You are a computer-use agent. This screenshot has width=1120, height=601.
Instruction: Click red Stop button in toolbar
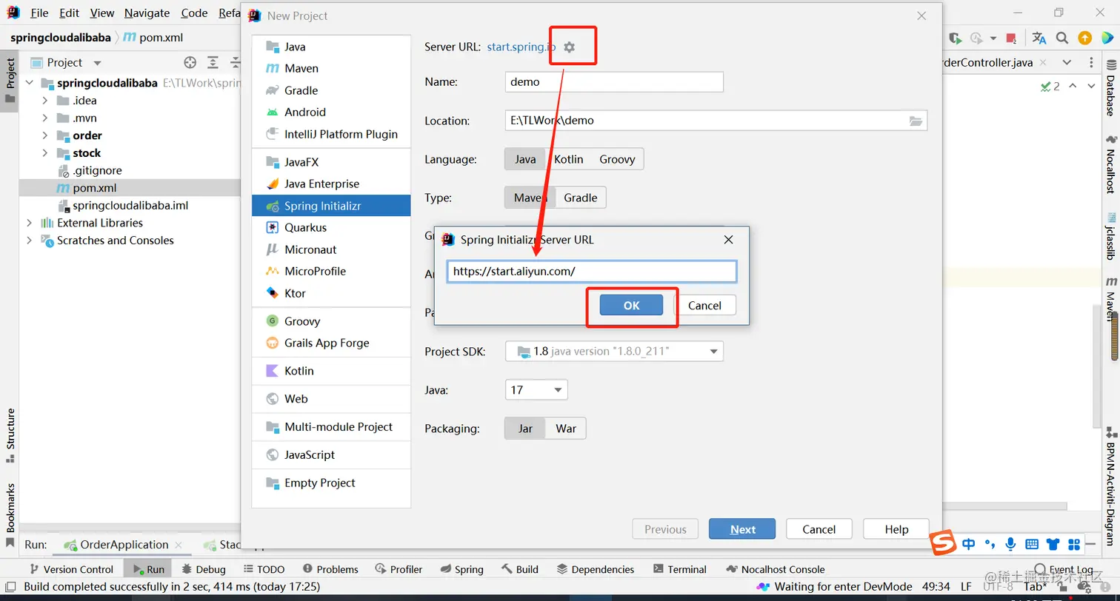coord(1012,38)
